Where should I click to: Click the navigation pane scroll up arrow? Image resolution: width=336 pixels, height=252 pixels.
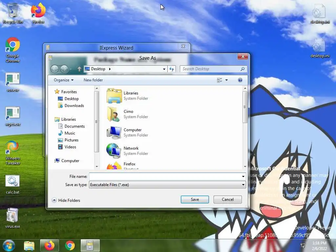click(97, 88)
